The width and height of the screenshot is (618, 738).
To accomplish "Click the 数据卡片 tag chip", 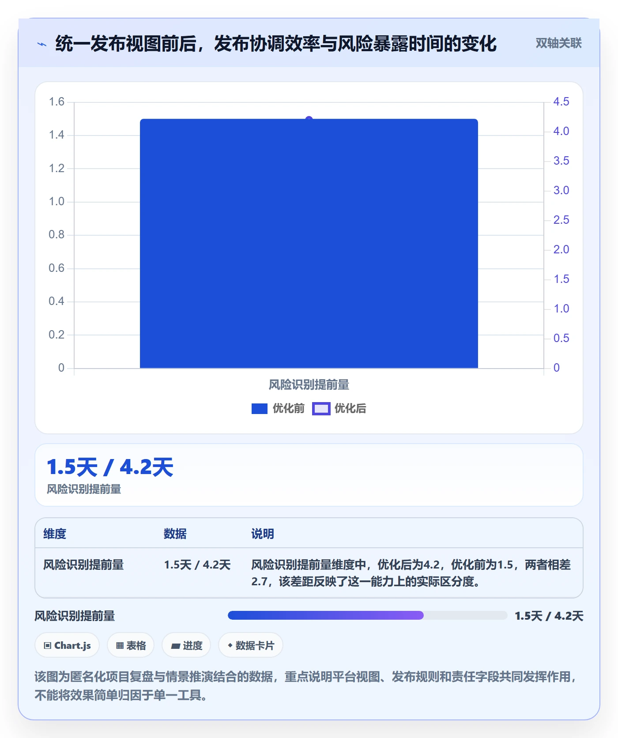I will pos(251,645).
